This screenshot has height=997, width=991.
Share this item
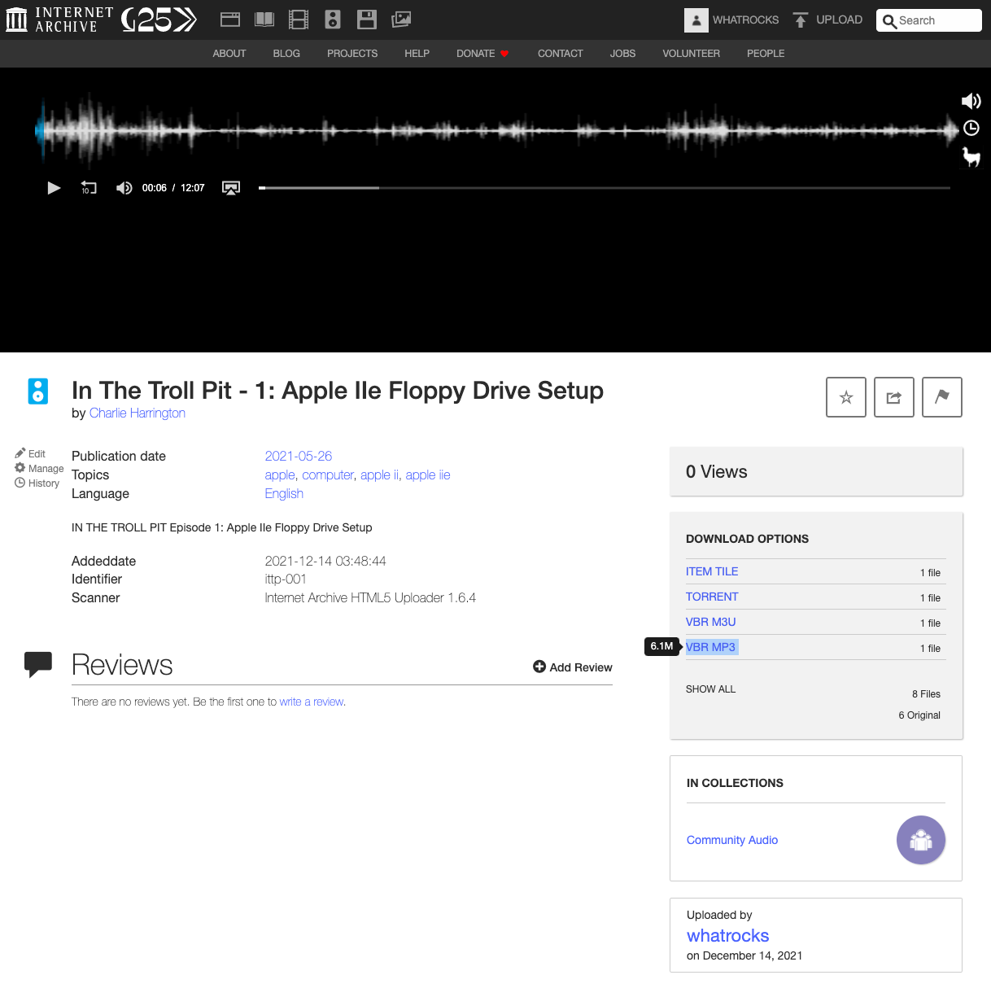point(893,397)
